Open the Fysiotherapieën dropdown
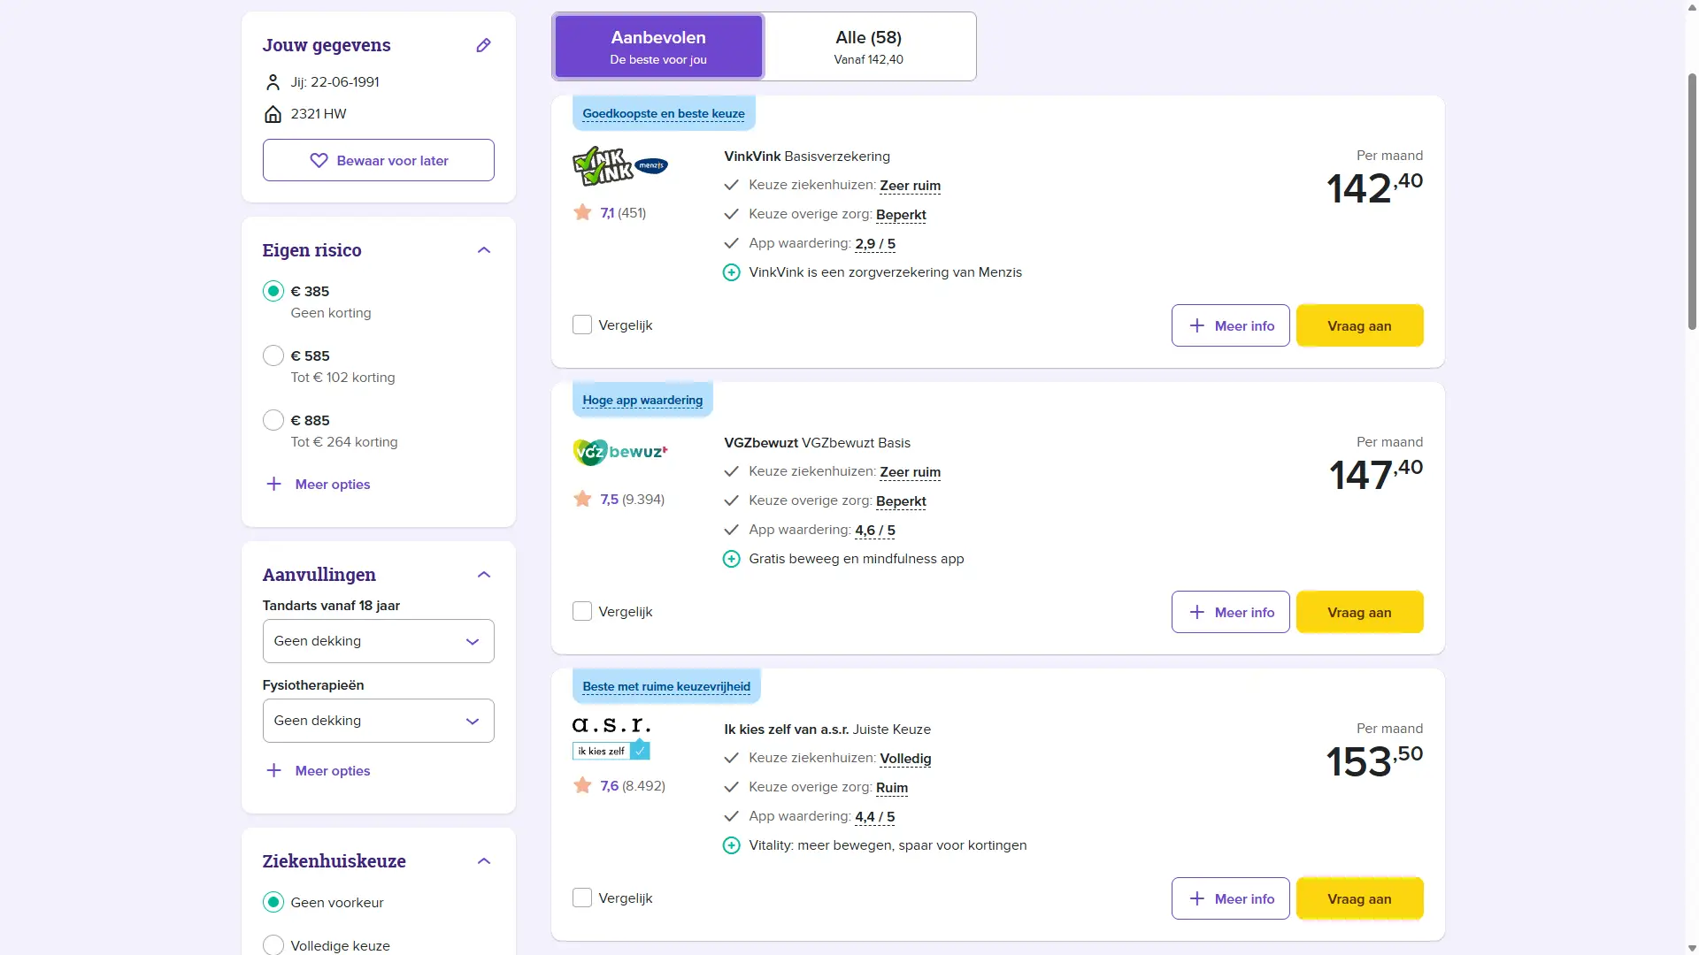 pos(378,721)
